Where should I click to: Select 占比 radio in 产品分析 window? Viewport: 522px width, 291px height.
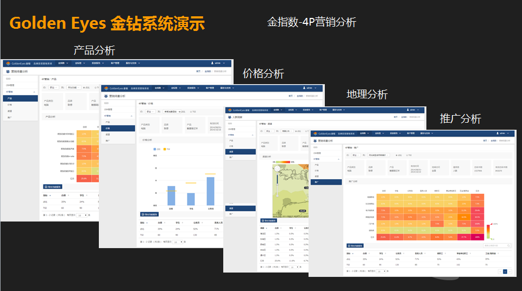tap(84, 87)
